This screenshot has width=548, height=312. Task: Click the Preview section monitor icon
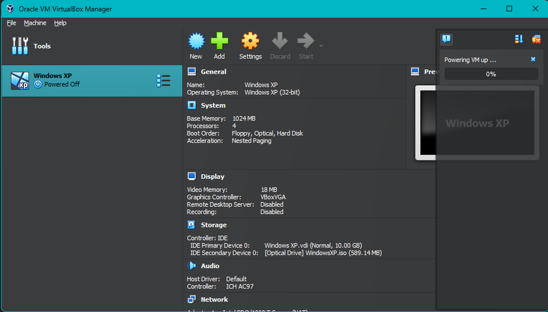click(415, 72)
